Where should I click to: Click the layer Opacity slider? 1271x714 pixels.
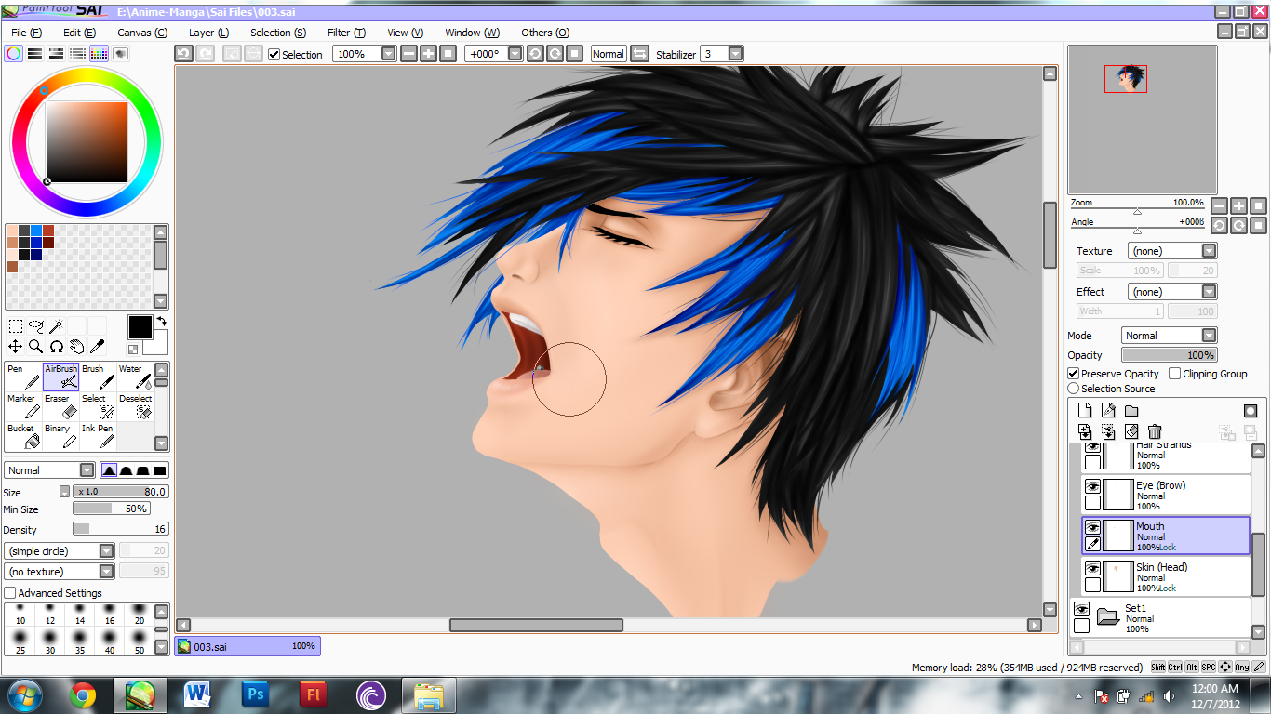point(1169,355)
